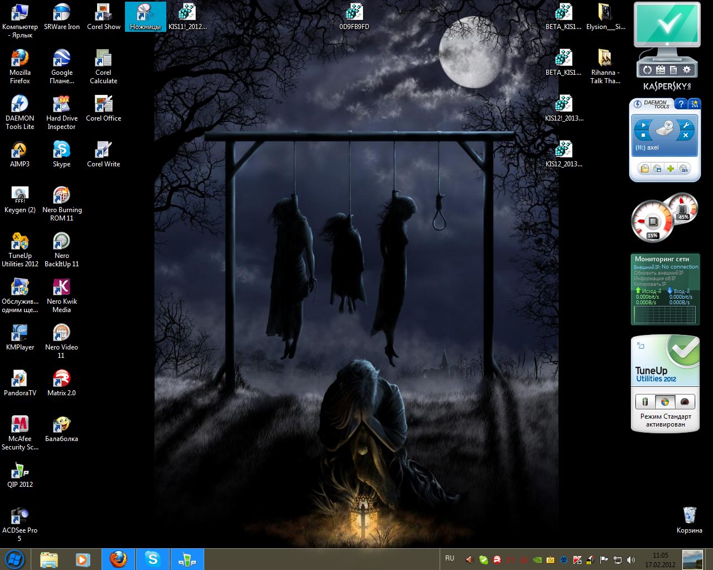Select TuneUp gadget Standard mode button
713x570 pixels.
(665, 401)
